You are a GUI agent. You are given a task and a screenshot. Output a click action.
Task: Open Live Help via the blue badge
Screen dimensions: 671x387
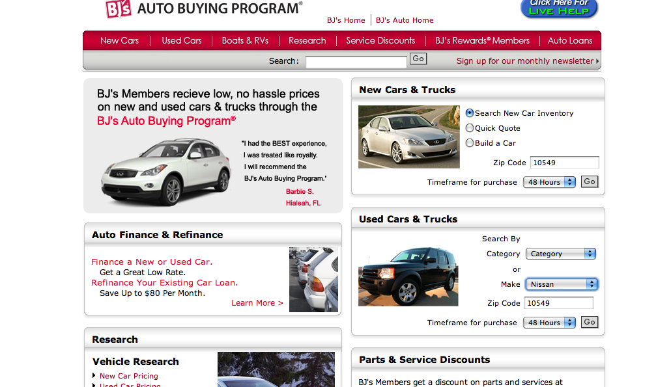558,9
